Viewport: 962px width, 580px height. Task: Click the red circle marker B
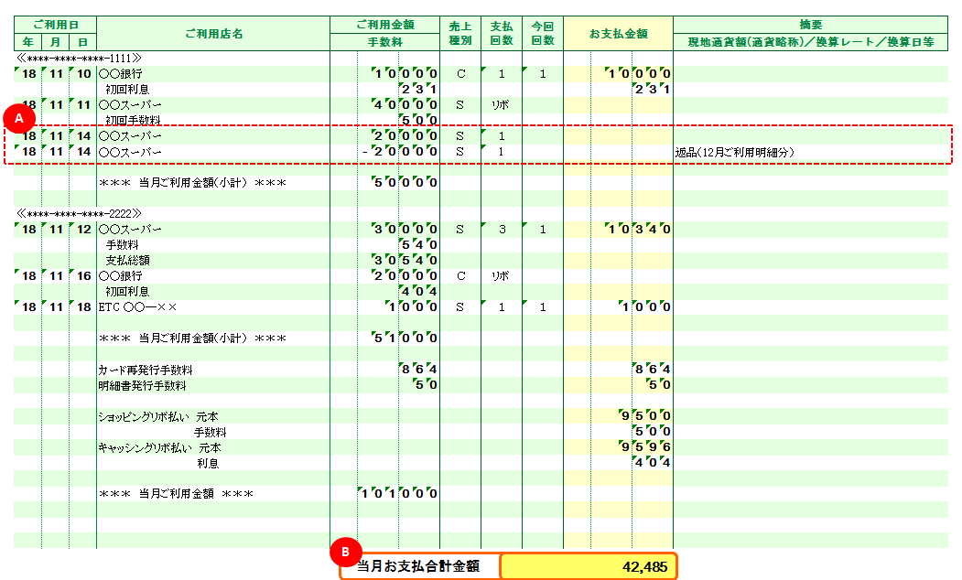pyautogui.click(x=345, y=551)
